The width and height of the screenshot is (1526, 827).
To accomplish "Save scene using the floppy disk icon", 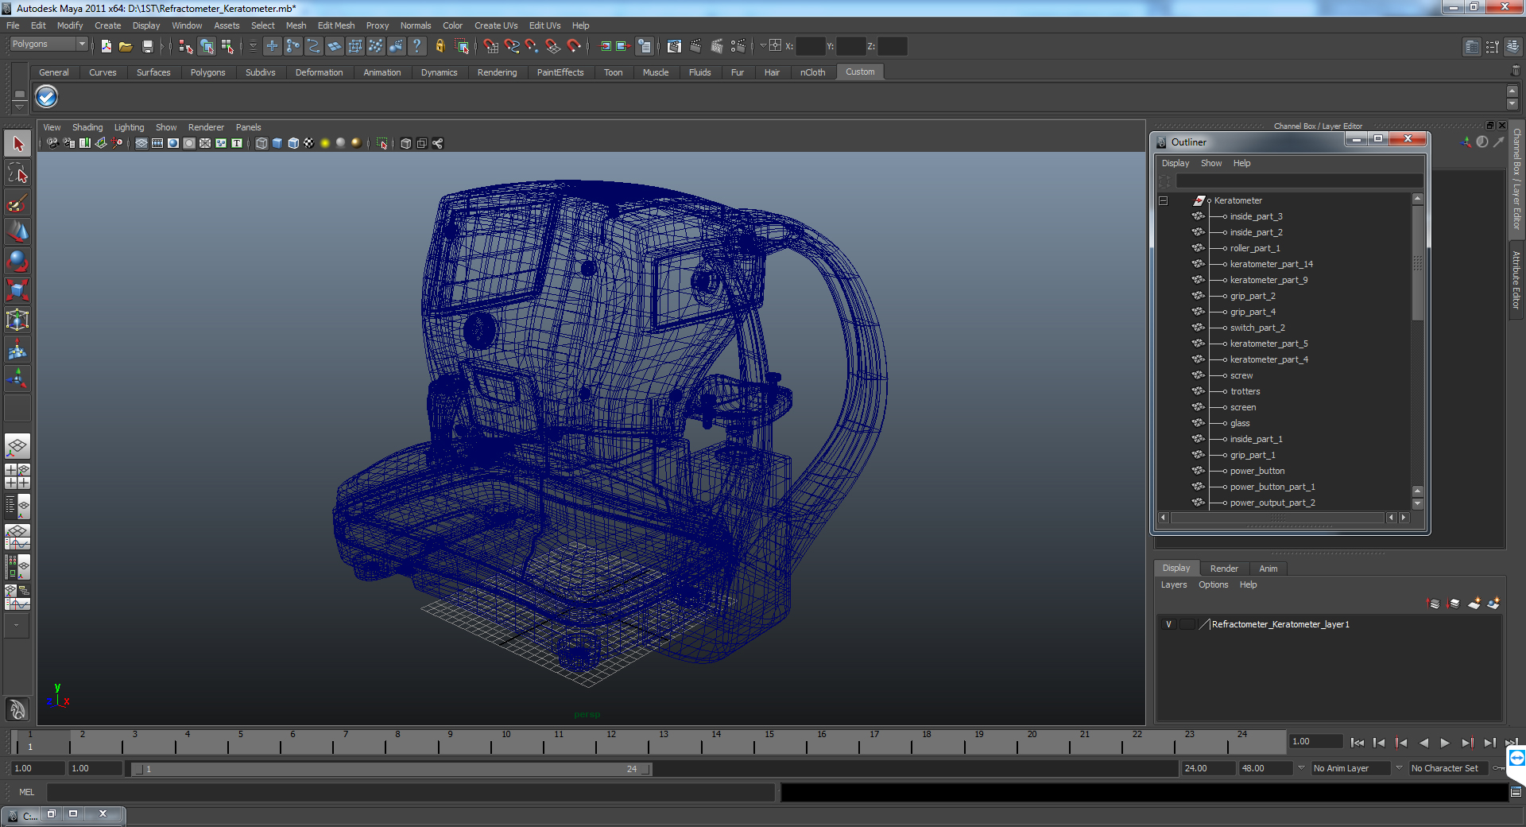I will (x=147, y=47).
